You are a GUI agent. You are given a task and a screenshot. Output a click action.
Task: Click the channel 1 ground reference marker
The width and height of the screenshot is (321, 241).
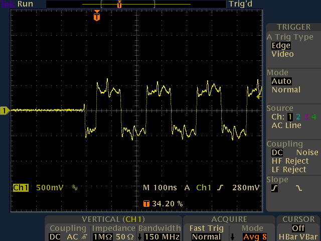coord(5,110)
